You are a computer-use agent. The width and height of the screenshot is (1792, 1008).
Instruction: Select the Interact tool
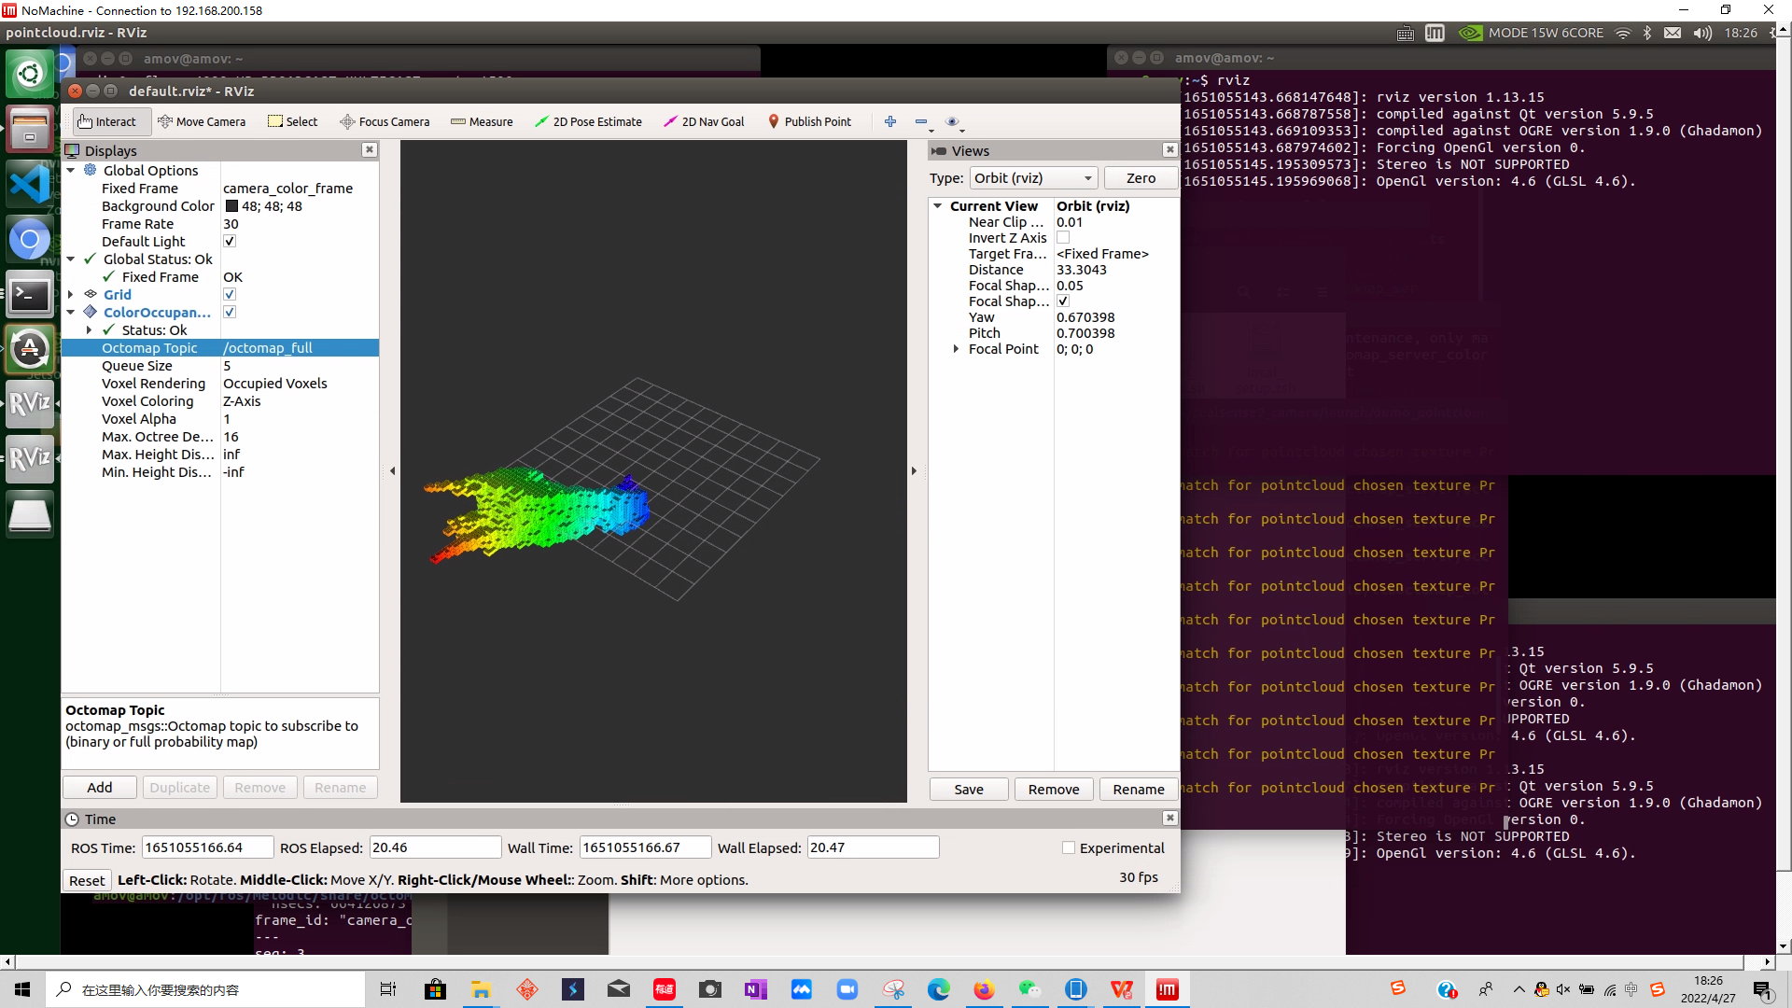coord(107,121)
